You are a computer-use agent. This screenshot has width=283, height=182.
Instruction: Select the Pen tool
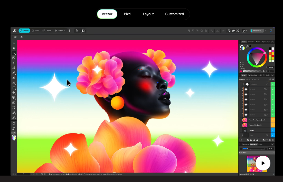coord(14,68)
